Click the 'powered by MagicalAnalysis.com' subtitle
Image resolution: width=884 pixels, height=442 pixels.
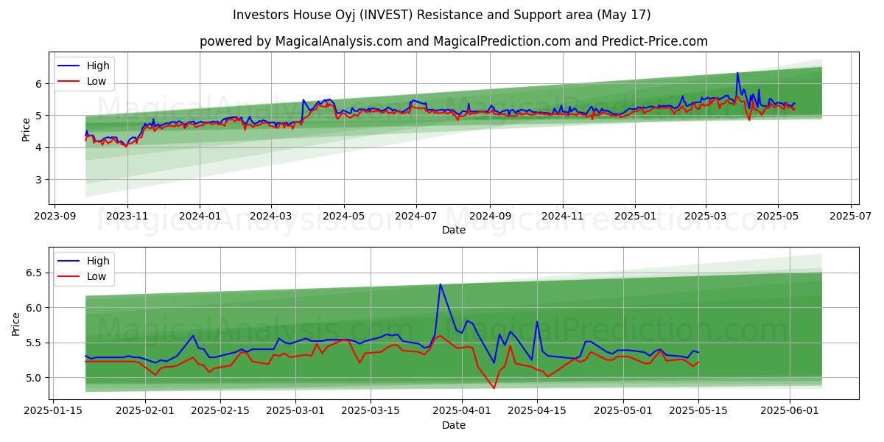tap(454, 41)
